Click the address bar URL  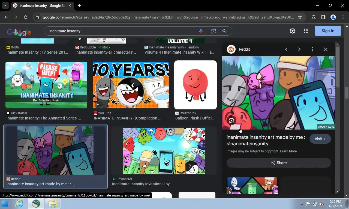[x=168, y=17]
